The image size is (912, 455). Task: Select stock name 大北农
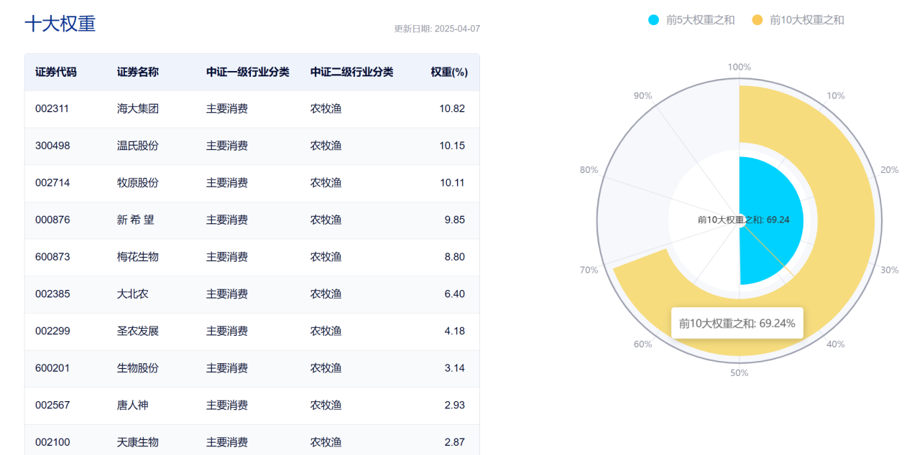[133, 294]
